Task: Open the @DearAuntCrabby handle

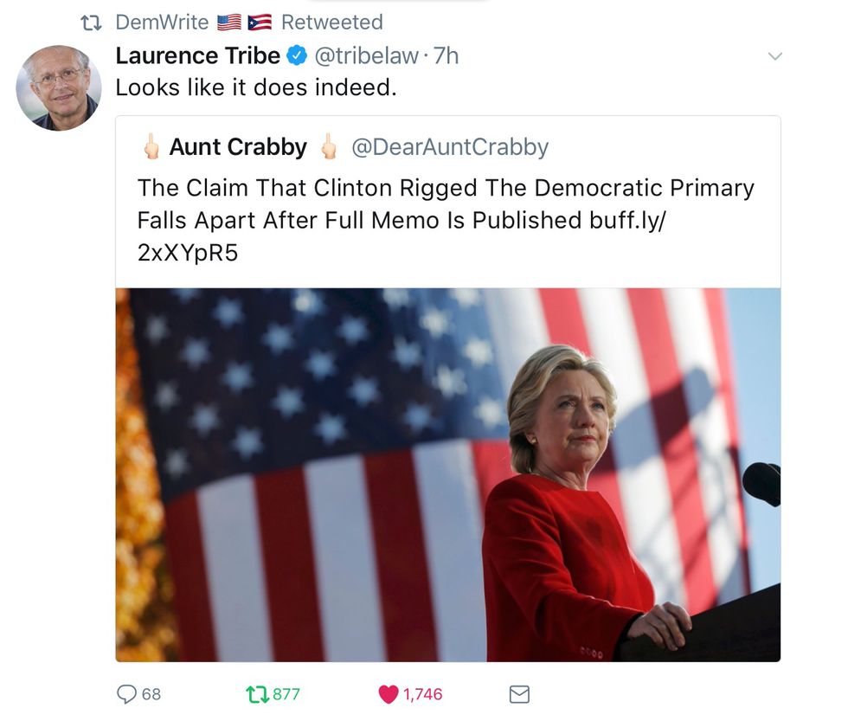Action: (x=450, y=147)
